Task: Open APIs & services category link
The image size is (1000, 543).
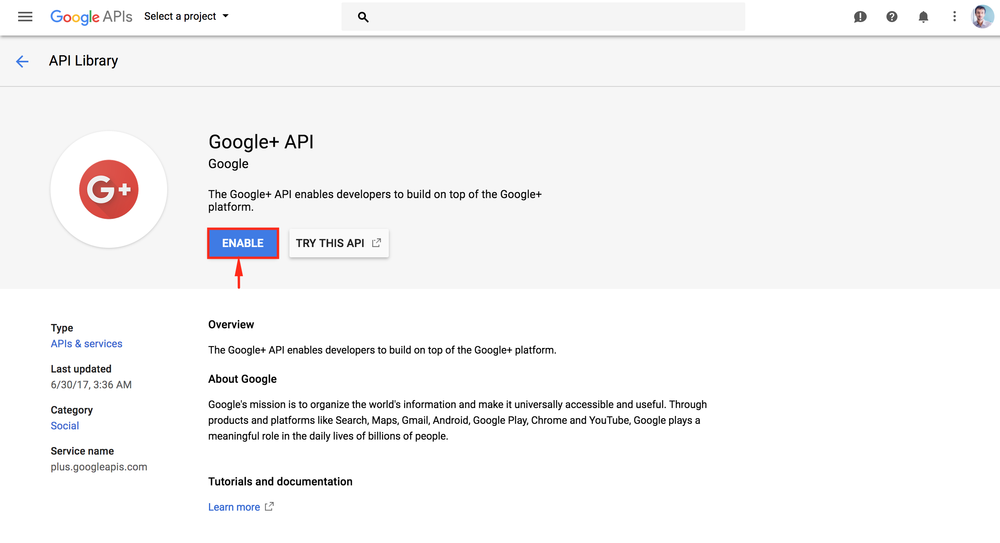Action: [86, 344]
